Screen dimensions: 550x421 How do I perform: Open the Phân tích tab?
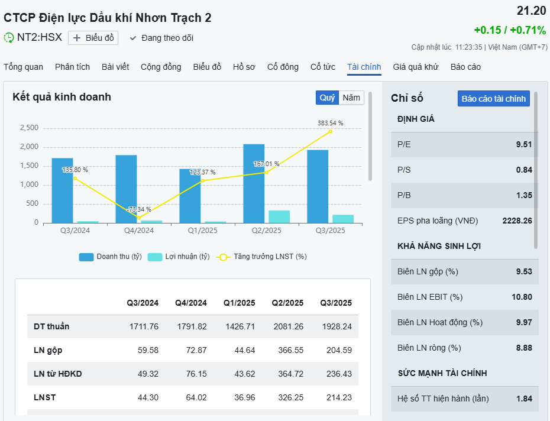(72, 67)
